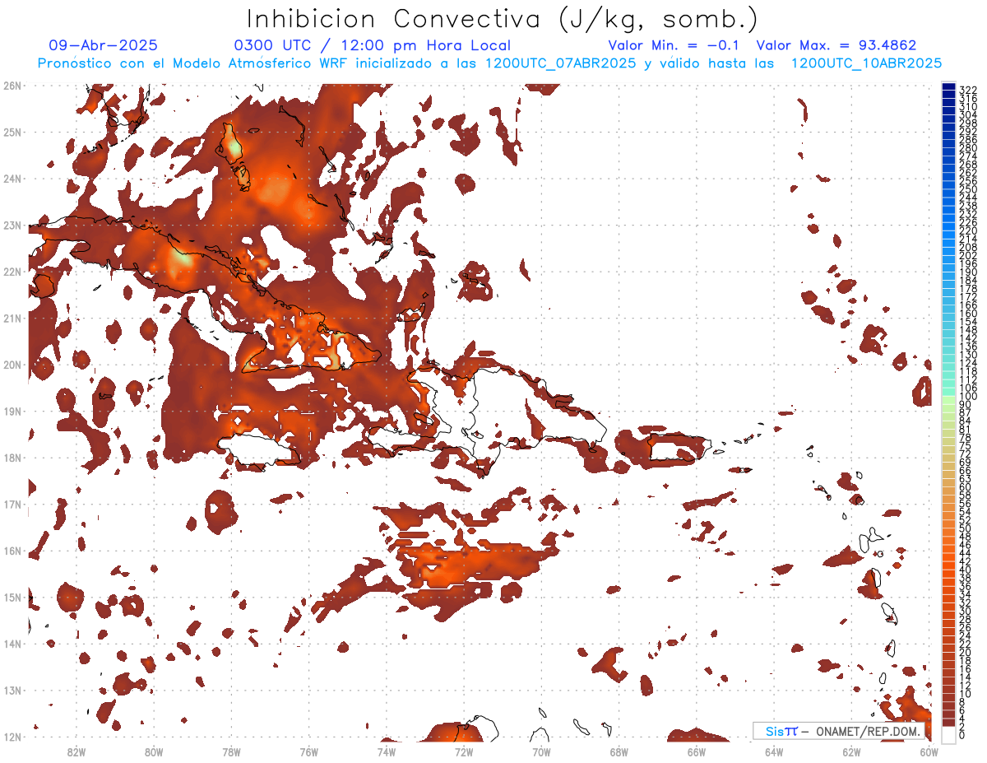Click the 22N latitude label
Viewport: 987px width, 763px height.
12,272
